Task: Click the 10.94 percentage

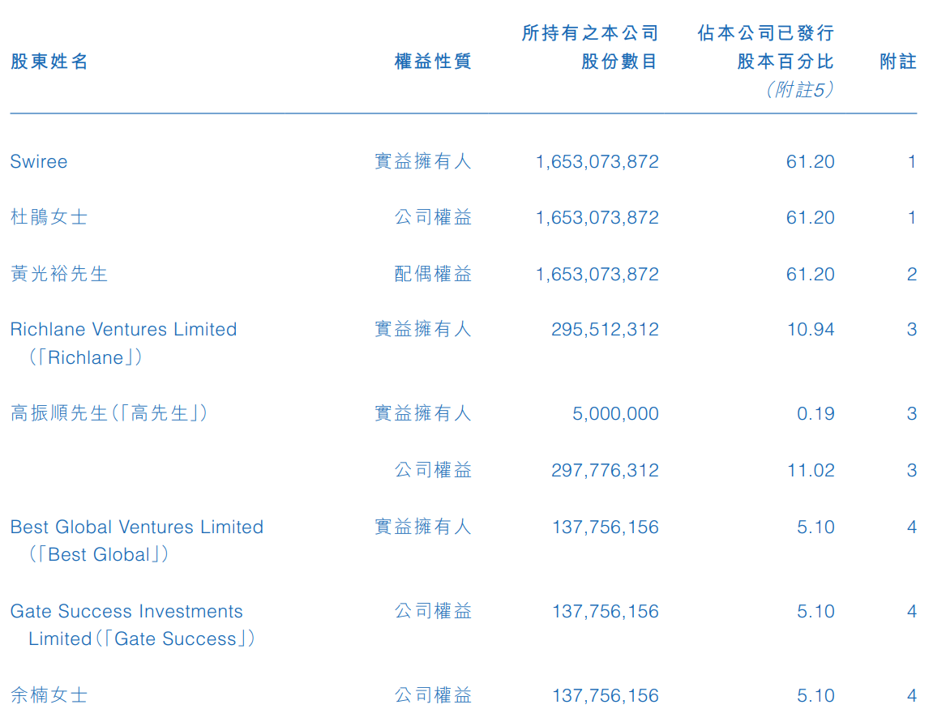Action: (x=811, y=329)
